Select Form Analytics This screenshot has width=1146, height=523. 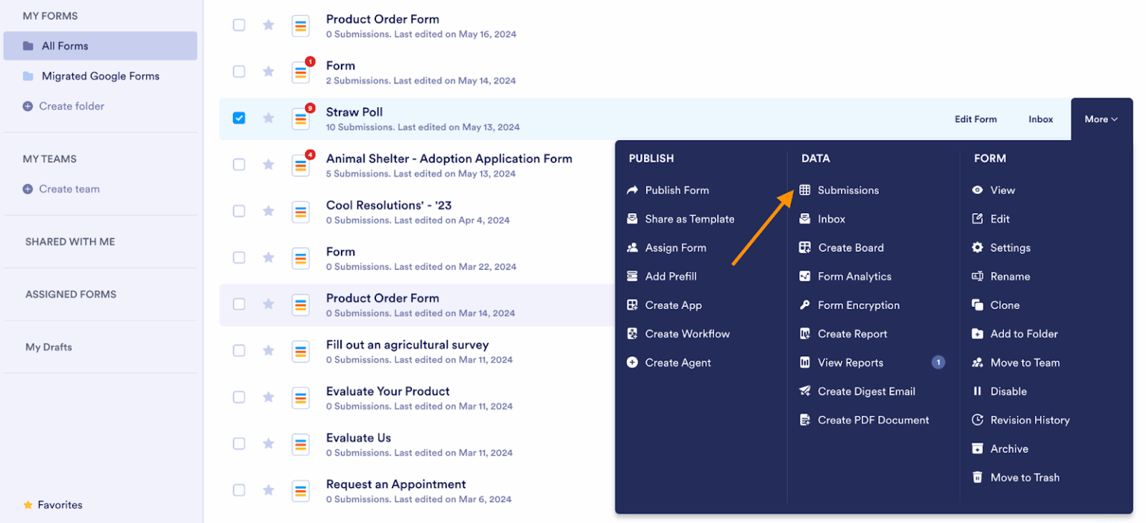pyautogui.click(x=853, y=276)
